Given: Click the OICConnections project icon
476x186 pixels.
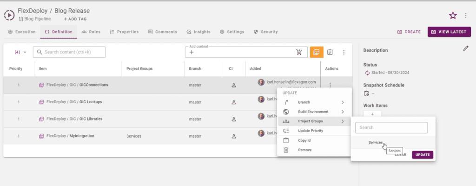Looking at the screenshot, I should click(x=41, y=85).
